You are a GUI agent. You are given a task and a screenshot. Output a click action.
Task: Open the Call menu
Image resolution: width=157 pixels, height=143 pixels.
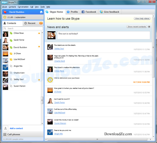coord(32,7)
